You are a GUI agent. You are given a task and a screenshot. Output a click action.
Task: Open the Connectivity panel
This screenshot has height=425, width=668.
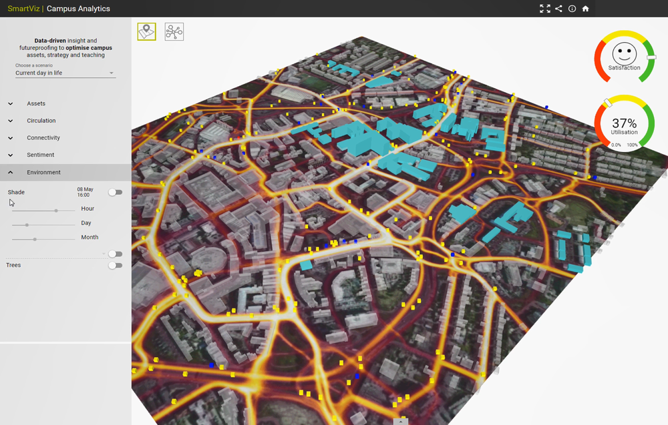42,137
